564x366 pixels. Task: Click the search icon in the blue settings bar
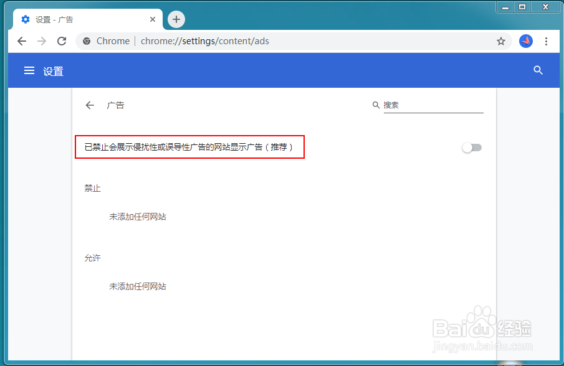pos(538,70)
